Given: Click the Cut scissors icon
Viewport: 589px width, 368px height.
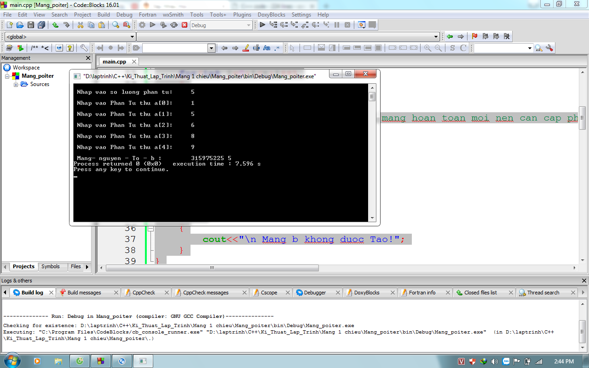Looking at the screenshot, I should coord(80,25).
